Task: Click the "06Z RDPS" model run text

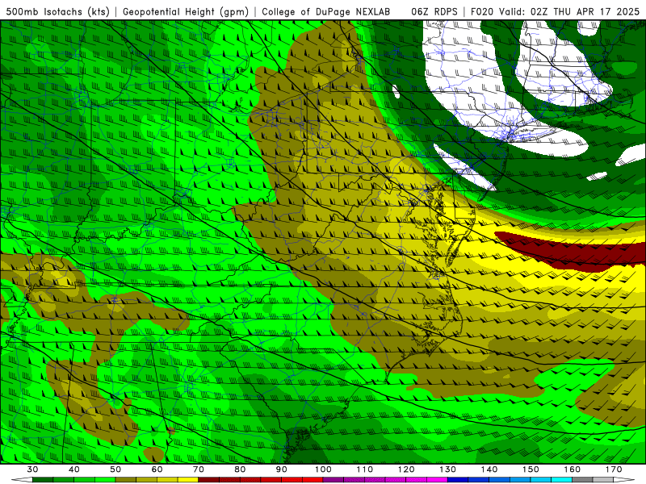Action: pos(434,11)
